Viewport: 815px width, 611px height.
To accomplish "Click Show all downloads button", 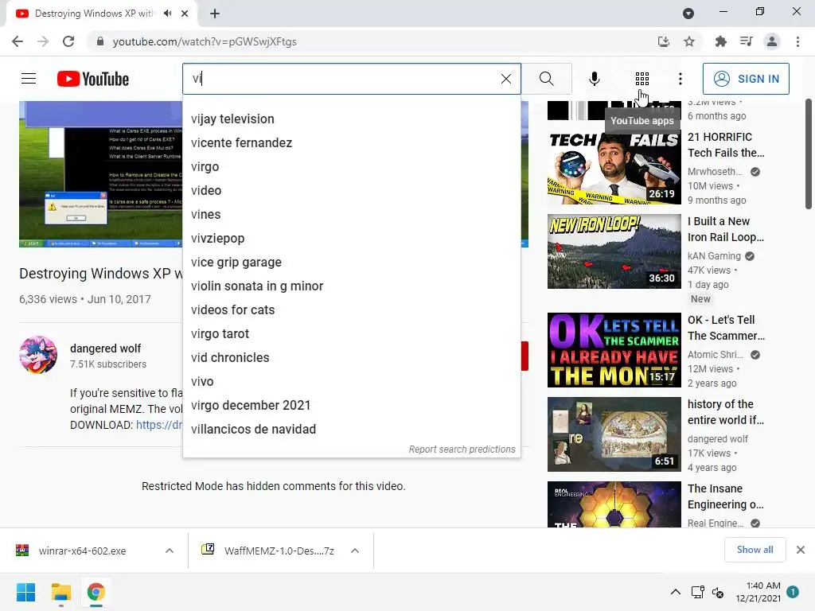I will pos(755,550).
